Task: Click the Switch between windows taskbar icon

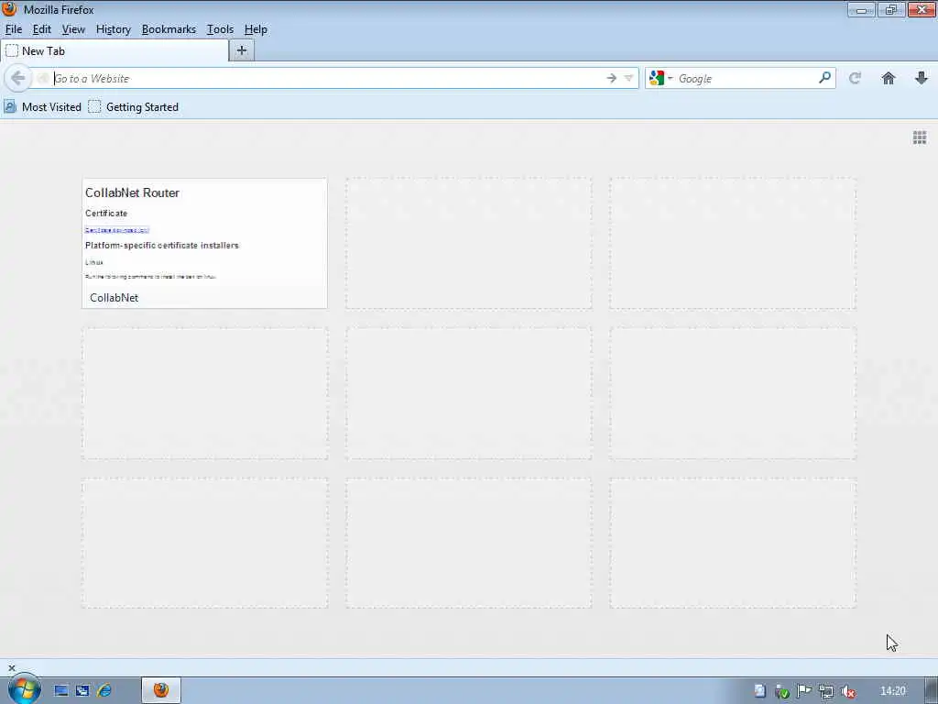Action: coord(82,691)
